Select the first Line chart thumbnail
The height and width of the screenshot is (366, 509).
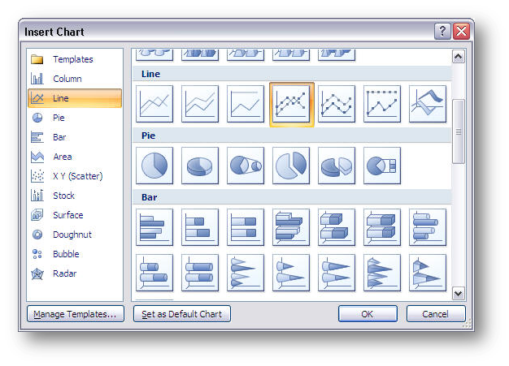pyautogui.click(x=154, y=104)
